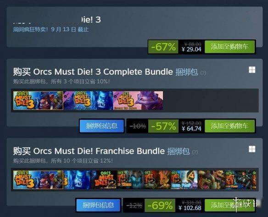Image resolution: width=268 pixels, height=217 pixels.
Task: Open Orcs Must Die! 3 thumbnail in Franchise Bundle
Action: (38, 180)
